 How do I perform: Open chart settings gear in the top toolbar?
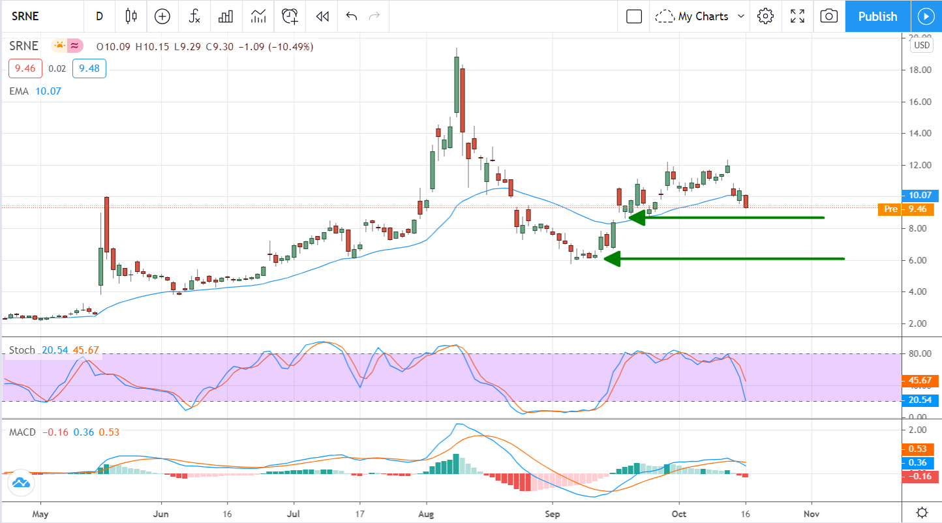765,16
